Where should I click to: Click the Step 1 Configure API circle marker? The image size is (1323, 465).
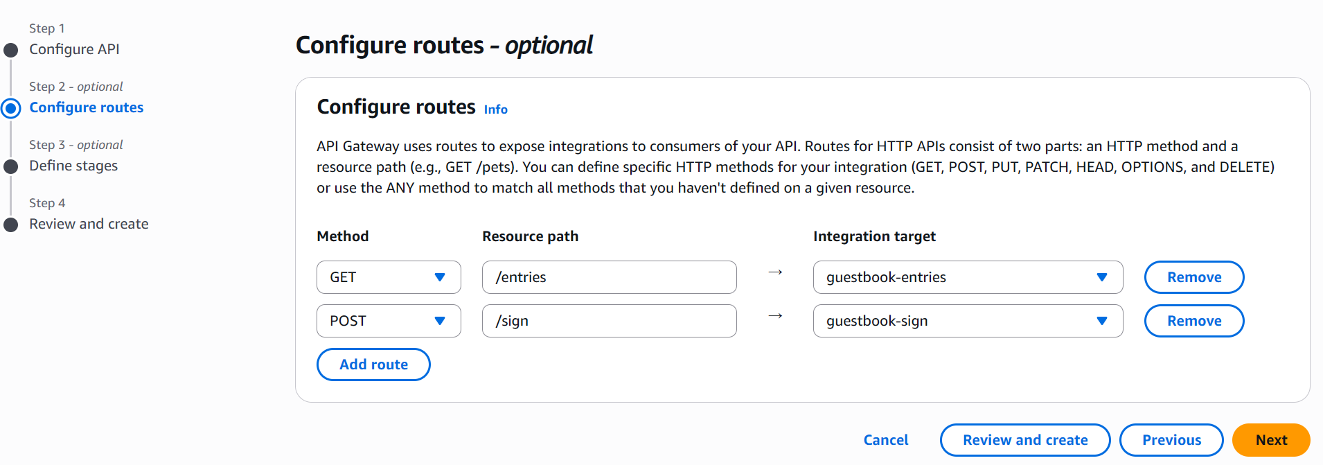pos(11,50)
